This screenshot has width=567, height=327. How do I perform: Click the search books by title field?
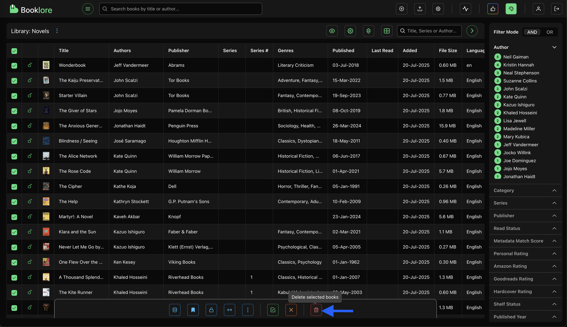coord(181,9)
